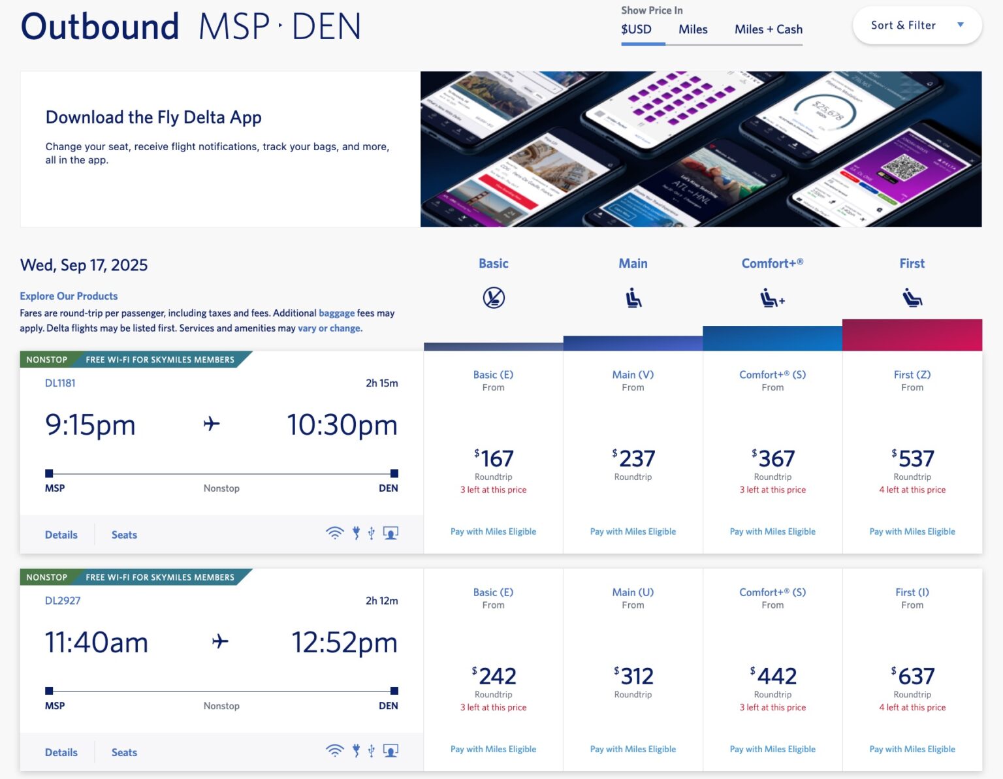The width and height of the screenshot is (1003, 779).
Task: Select the First class seat icon
Action: [x=912, y=297]
